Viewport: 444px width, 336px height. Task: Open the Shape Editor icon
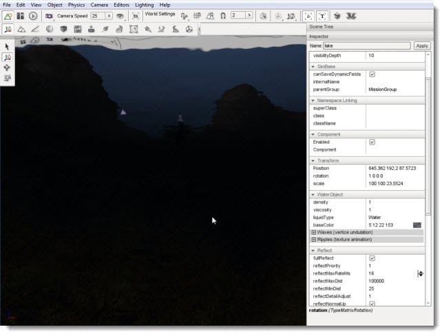tap(189, 29)
